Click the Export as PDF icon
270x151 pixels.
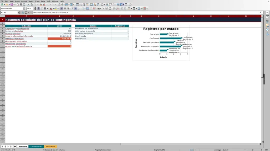[x=18, y=4]
